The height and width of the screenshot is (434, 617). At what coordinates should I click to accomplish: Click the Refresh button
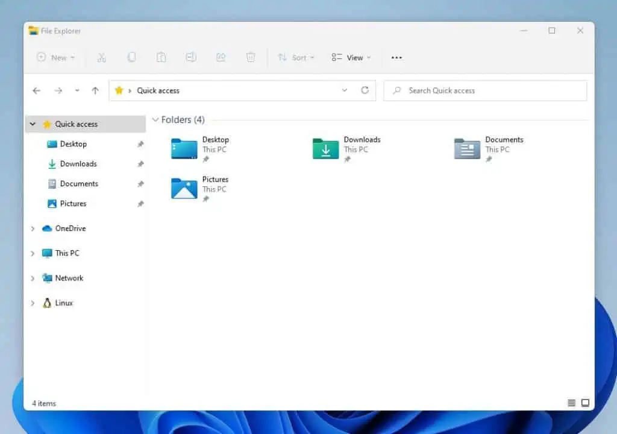tap(365, 90)
